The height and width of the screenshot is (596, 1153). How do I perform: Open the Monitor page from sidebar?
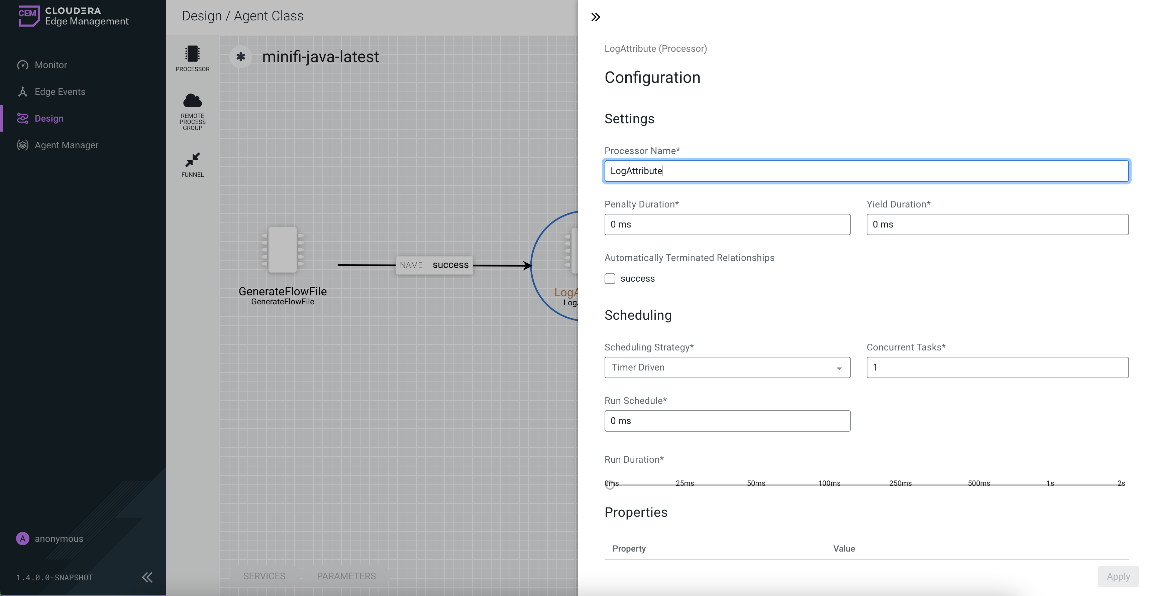click(x=50, y=65)
